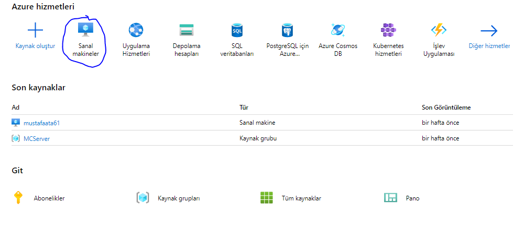Go to Kubernetes hizmetleri label
The image size is (524, 226).
coord(388,50)
